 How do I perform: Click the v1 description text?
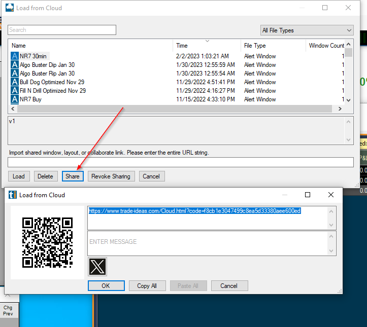coord(12,121)
